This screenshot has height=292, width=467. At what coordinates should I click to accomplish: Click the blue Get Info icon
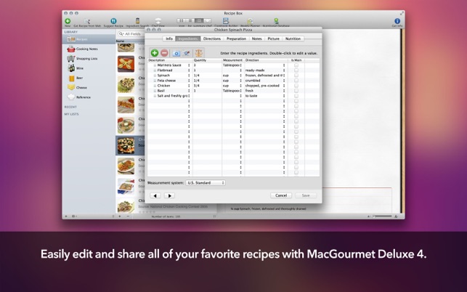click(397, 21)
